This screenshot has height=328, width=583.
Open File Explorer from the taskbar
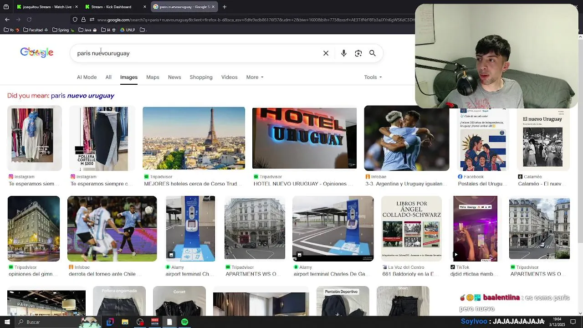[125, 322]
